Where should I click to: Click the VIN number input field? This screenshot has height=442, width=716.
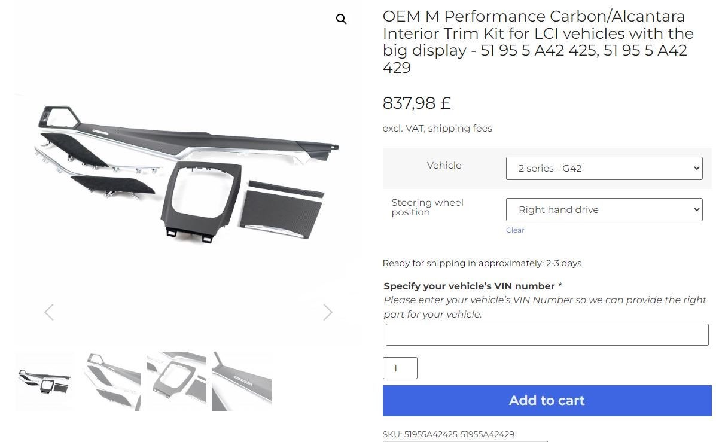[x=547, y=335]
